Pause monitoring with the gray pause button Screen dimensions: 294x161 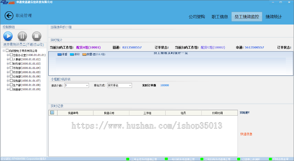[22, 36]
